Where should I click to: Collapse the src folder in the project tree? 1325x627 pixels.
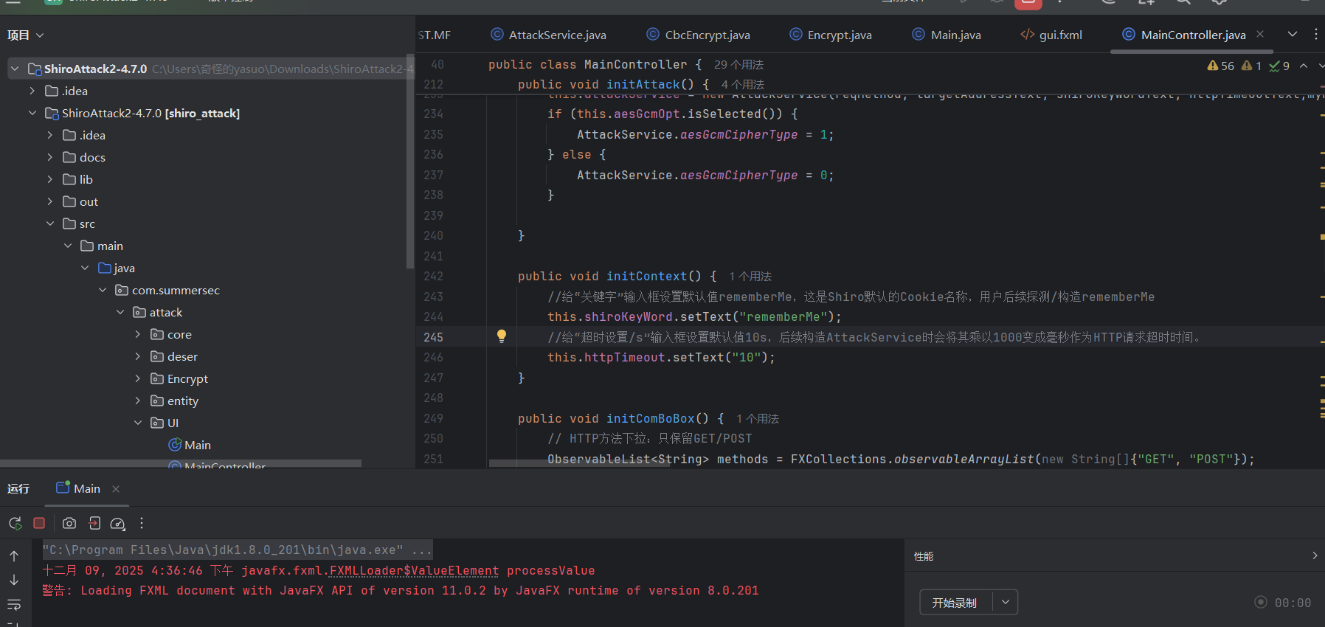pyautogui.click(x=50, y=224)
